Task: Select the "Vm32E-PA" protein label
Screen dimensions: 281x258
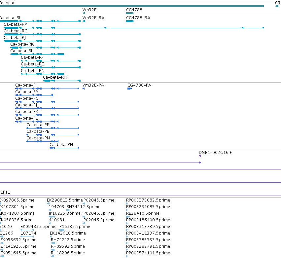Action: pos(93,85)
